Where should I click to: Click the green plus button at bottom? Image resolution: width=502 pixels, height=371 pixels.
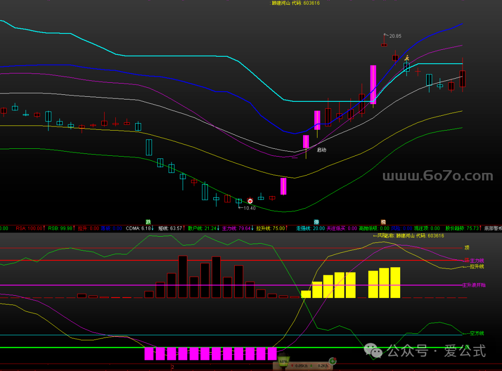click(x=333, y=361)
